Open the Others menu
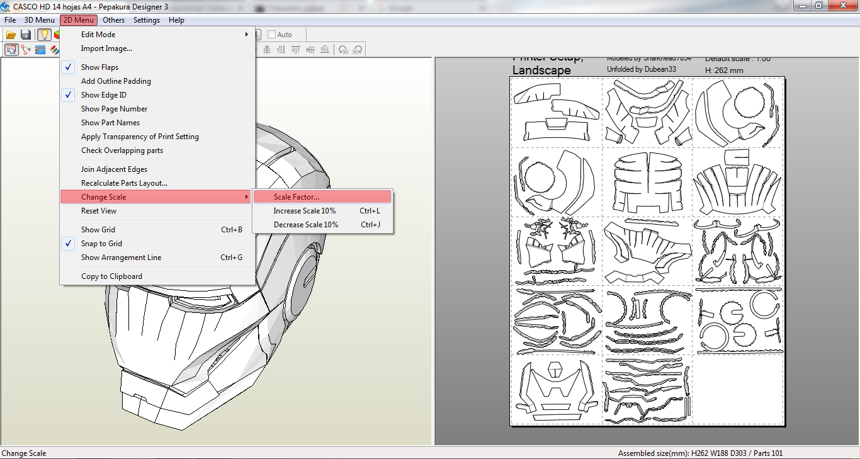The width and height of the screenshot is (860, 459). [114, 20]
